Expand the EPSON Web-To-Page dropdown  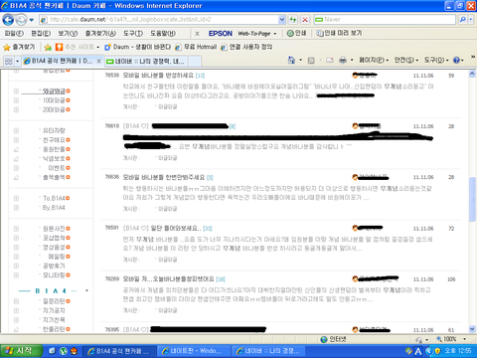coord(274,34)
